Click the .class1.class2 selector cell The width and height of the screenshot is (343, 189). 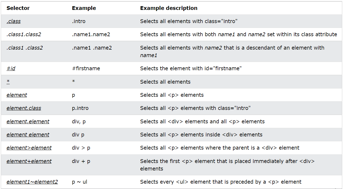click(24, 34)
